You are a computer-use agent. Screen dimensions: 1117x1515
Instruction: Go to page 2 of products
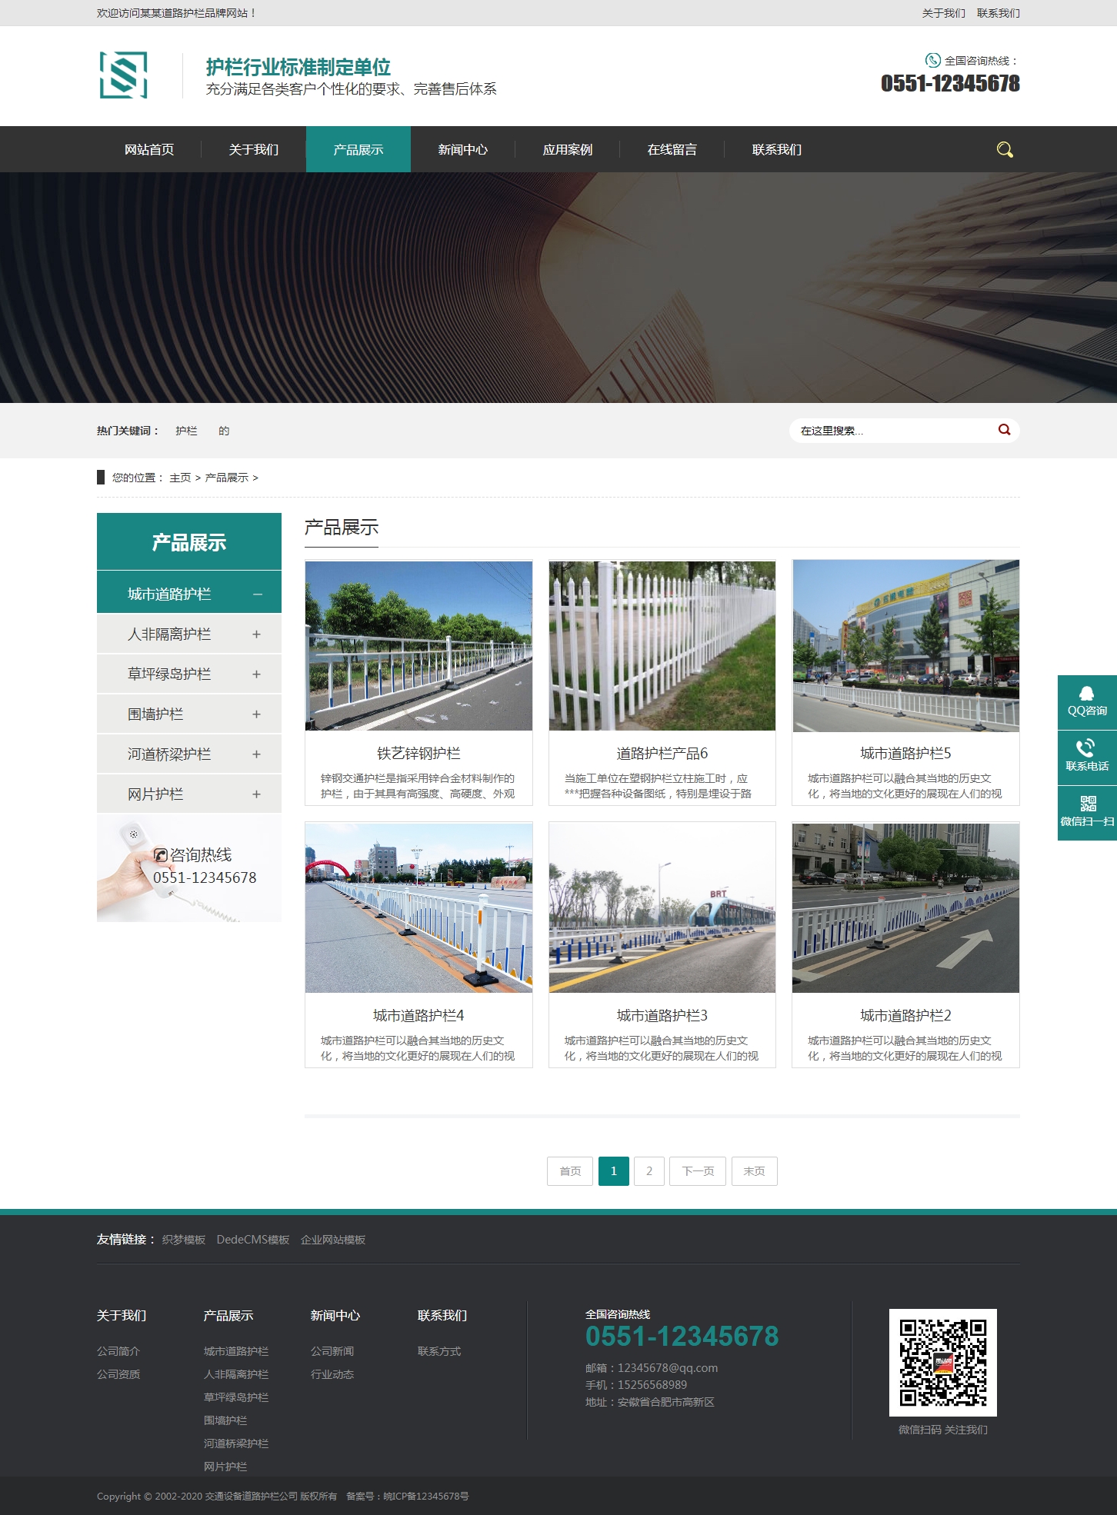[x=649, y=1171]
